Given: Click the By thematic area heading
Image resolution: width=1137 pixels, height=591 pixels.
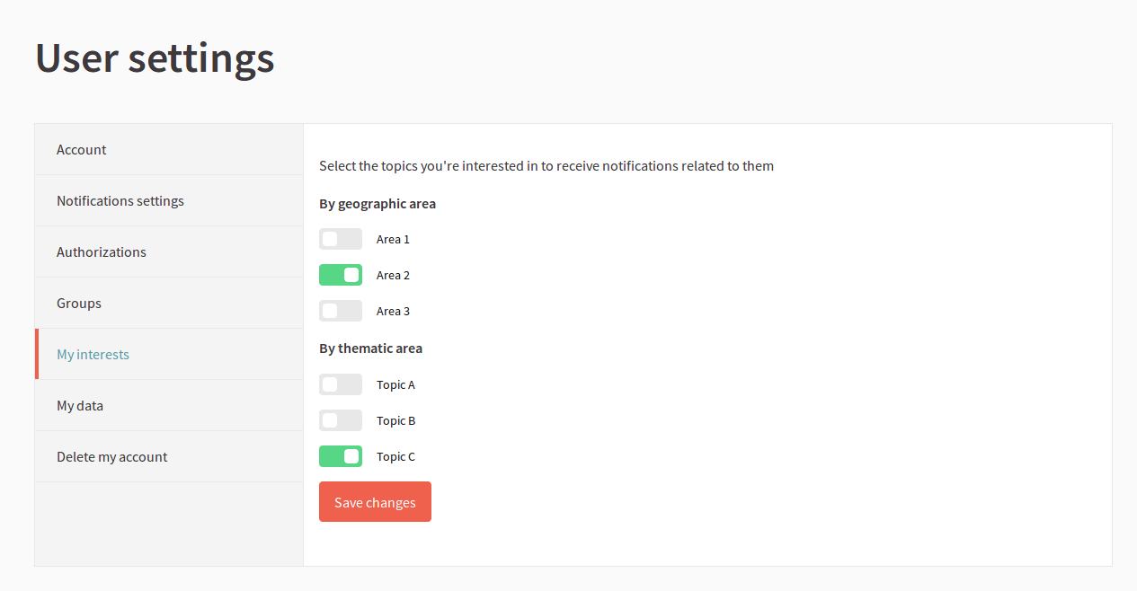Looking at the screenshot, I should pyautogui.click(x=370, y=348).
